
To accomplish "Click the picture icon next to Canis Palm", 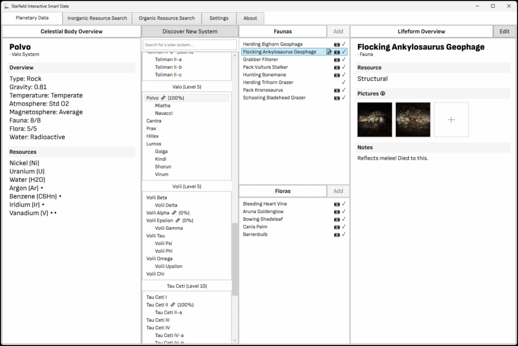I will [337, 227].
